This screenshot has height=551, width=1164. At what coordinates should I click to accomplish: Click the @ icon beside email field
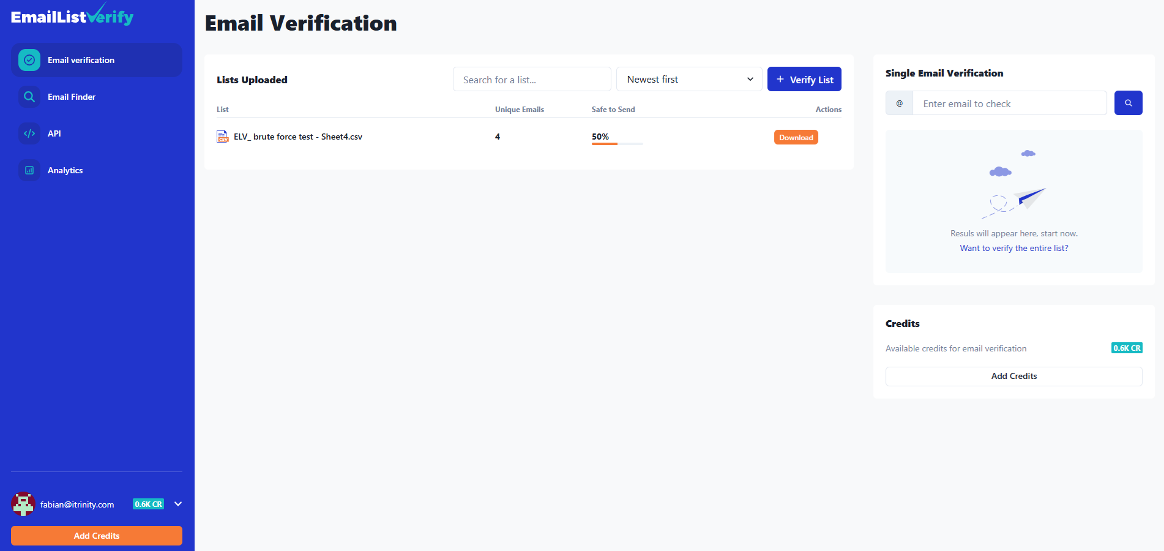[899, 103]
